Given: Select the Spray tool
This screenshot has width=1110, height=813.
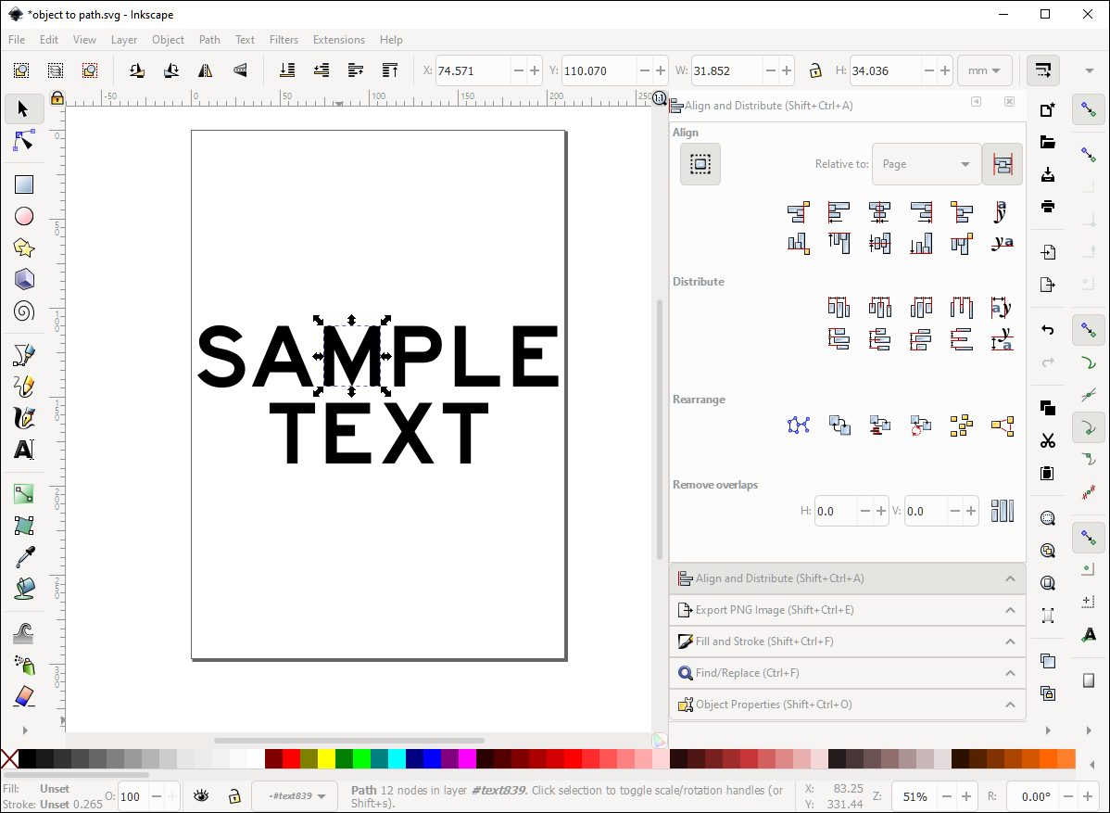Looking at the screenshot, I should pyautogui.click(x=24, y=665).
